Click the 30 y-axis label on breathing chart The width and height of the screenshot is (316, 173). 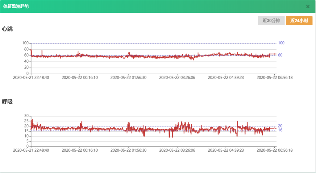pyautogui.click(x=26, y=116)
